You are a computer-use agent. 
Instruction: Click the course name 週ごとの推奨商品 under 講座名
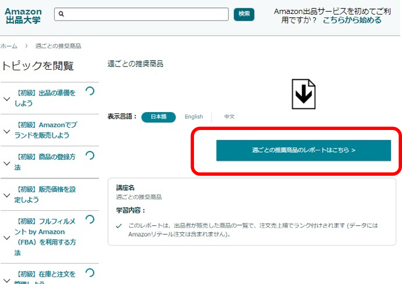139,197
